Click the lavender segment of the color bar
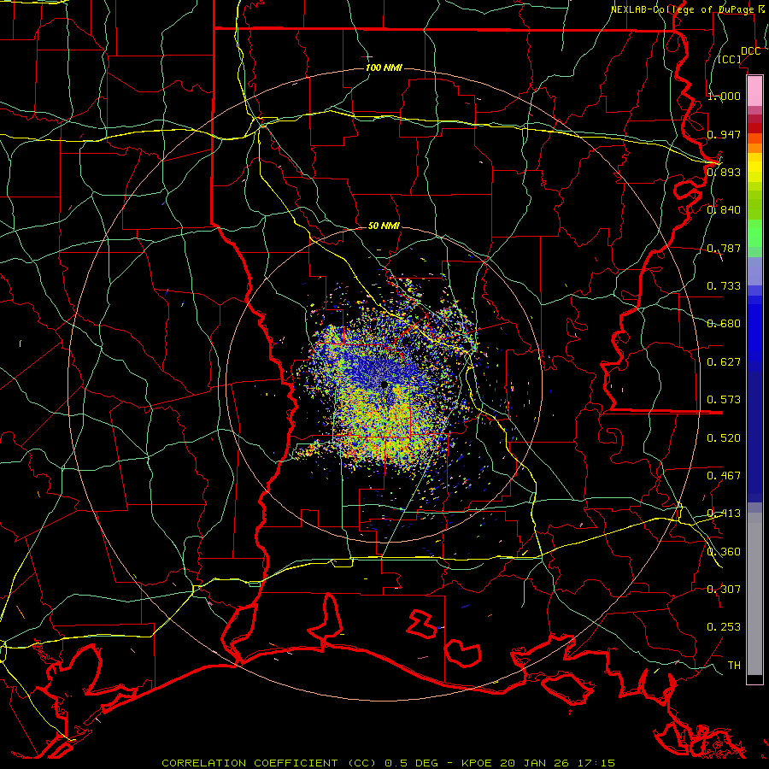Screen dimensions: 769x769 click(x=754, y=271)
